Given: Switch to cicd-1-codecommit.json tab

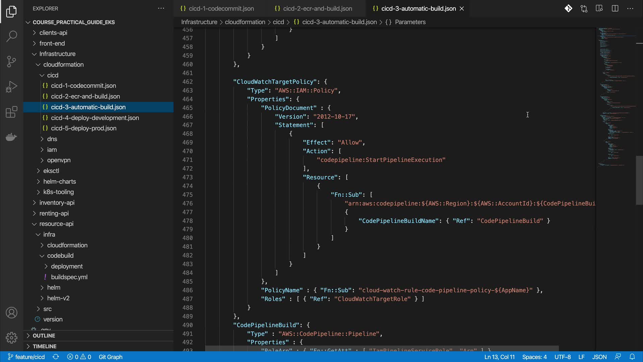Looking at the screenshot, I should 221,8.
